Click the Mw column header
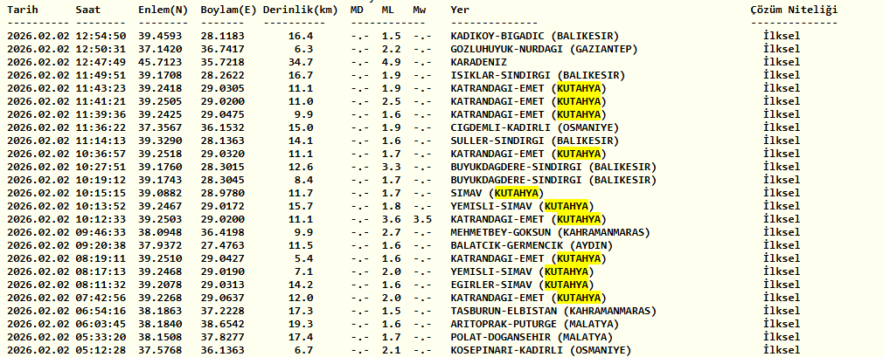Image resolution: width=883 pixels, height=357 pixels. coord(421,9)
